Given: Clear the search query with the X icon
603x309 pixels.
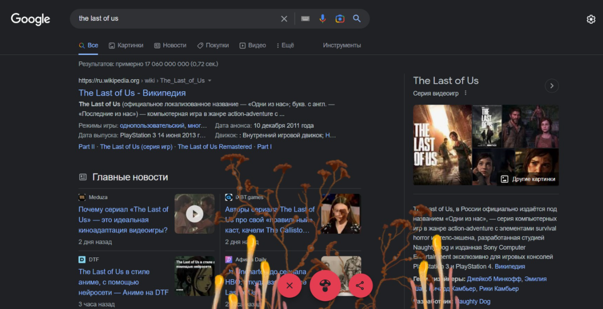Looking at the screenshot, I should tap(284, 18).
